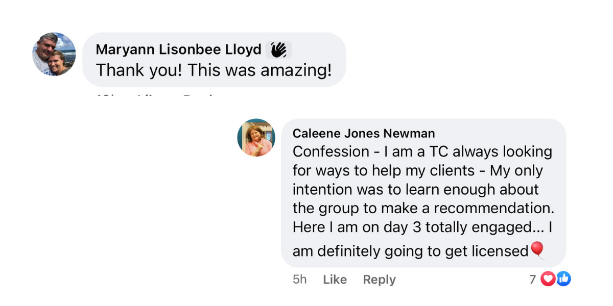Click the cut-off Like under Maryann's comment

pos(150,95)
